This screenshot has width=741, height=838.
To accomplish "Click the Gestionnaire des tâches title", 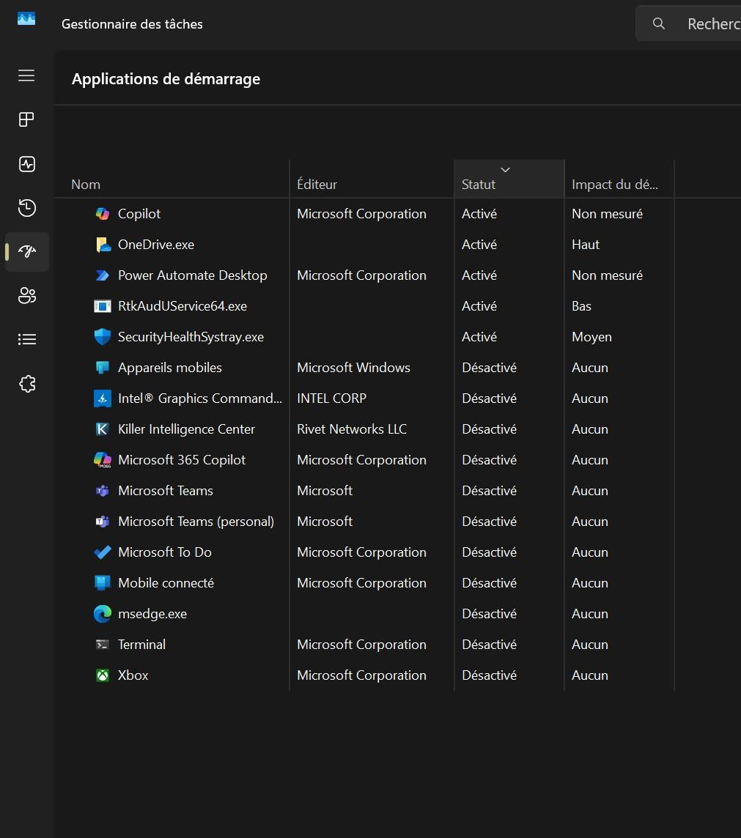I will tap(132, 24).
